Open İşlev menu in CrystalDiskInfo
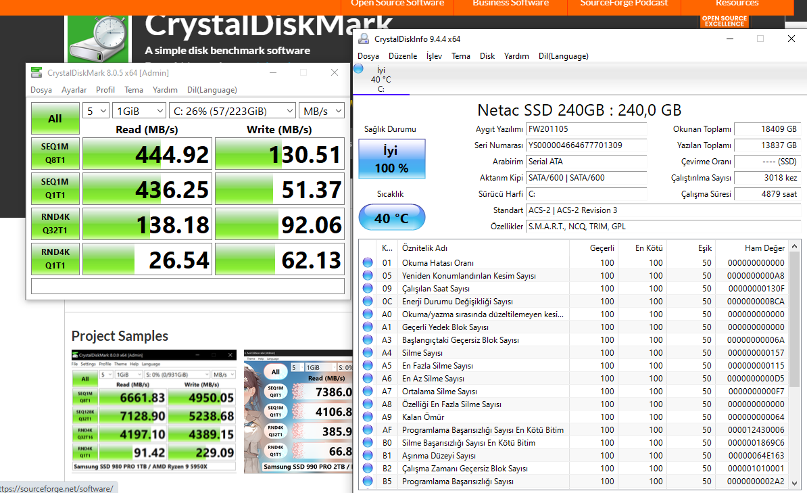The height and width of the screenshot is (493, 807). (x=435, y=56)
